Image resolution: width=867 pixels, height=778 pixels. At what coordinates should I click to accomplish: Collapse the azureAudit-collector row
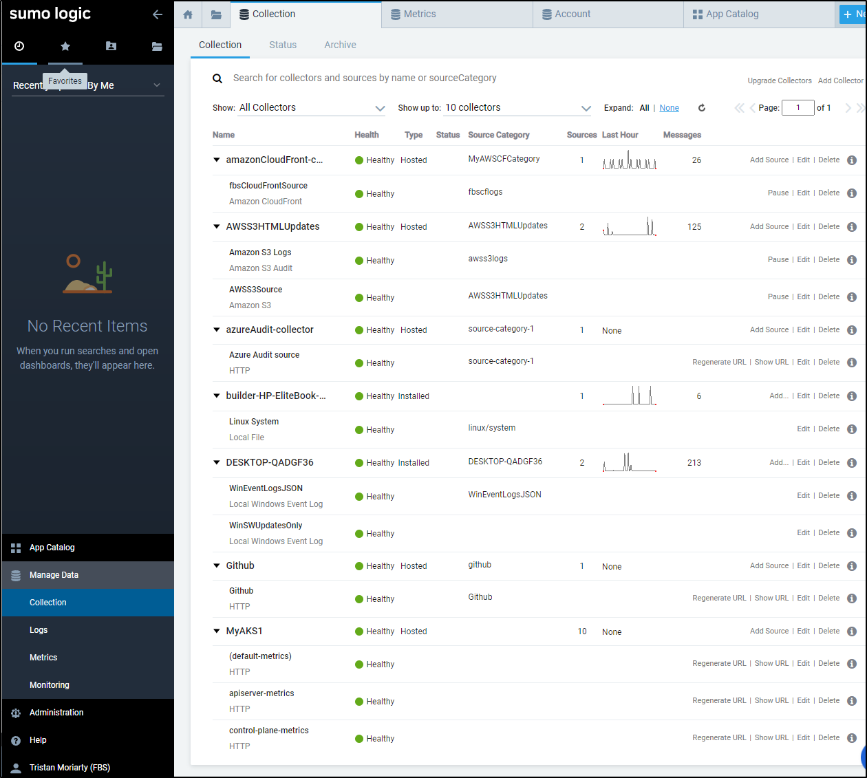point(217,330)
